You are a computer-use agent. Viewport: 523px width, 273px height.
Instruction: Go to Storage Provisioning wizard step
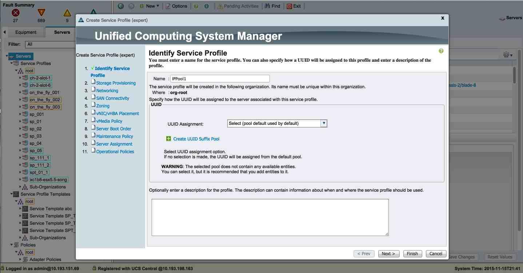[116, 83]
